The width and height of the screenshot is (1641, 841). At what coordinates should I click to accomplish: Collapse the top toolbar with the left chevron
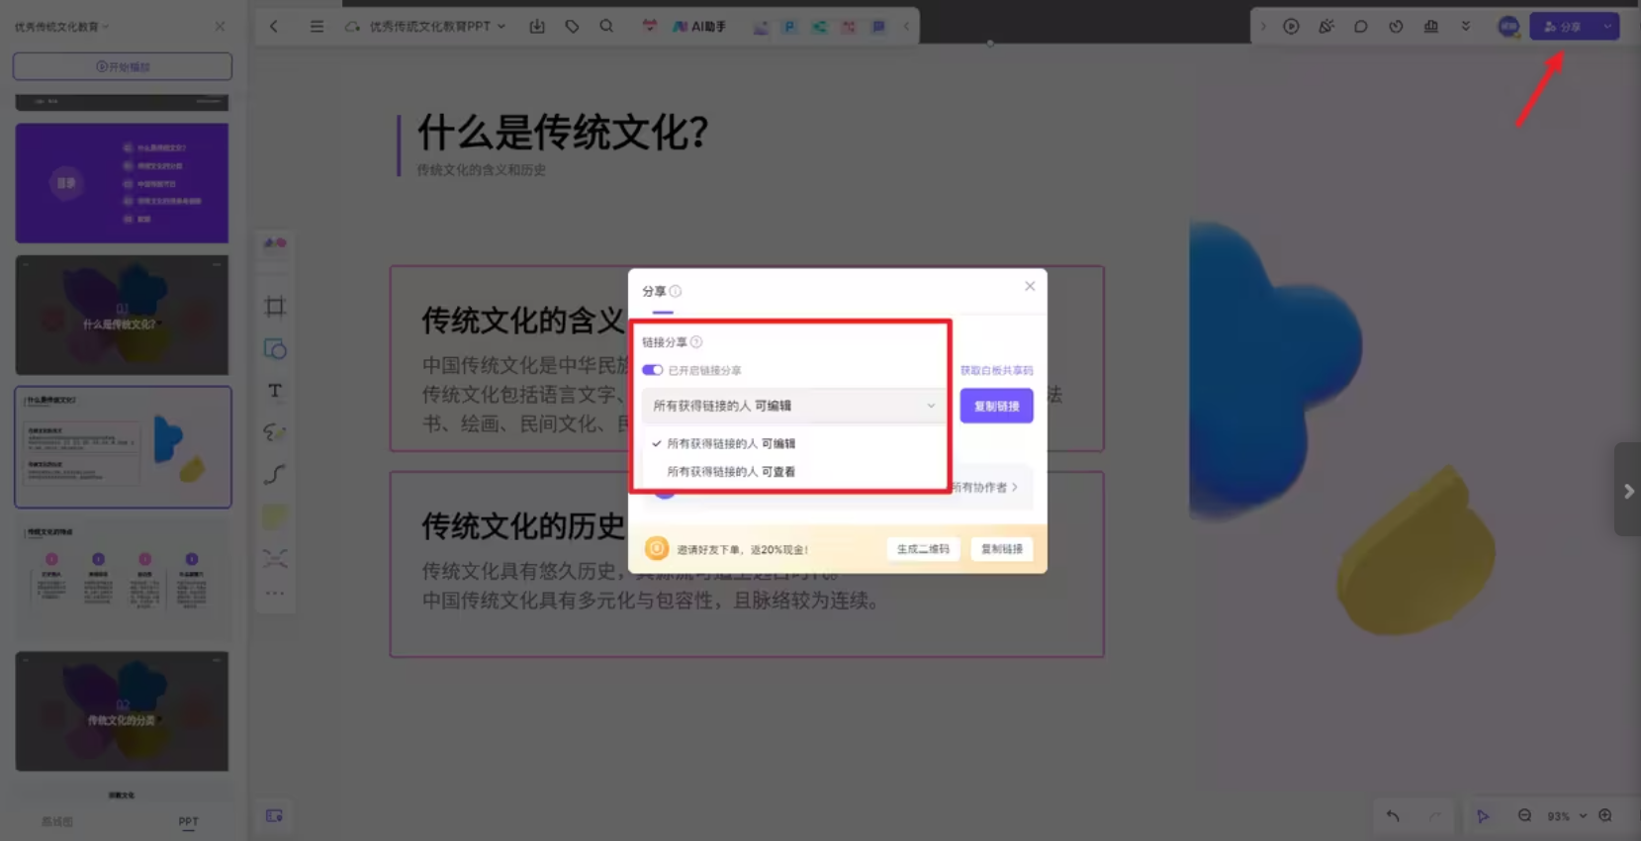tap(906, 27)
